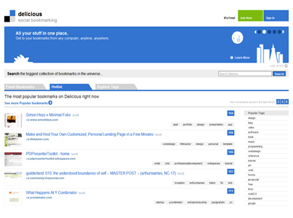Open PDPresenterToolkit - home bookmark
Viewport: 293px width, 218px height.
tap(47, 154)
